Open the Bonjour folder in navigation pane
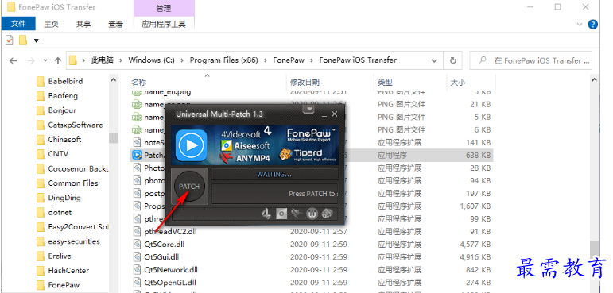This screenshot has height=293, width=613. click(62, 110)
